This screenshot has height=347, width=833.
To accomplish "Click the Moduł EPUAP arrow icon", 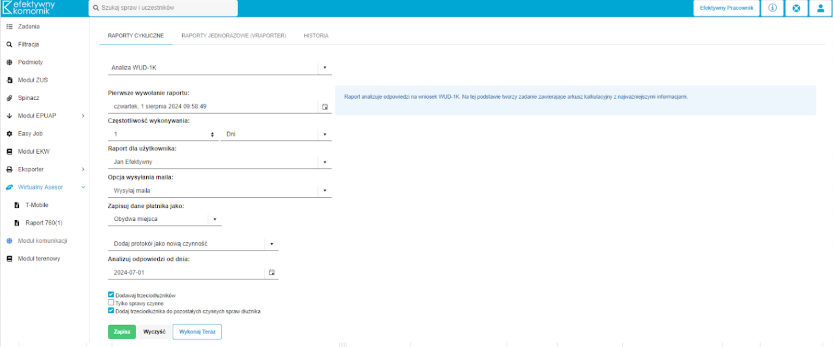I will pos(9,116).
